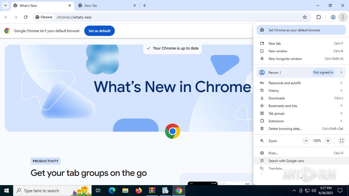Expand the History submenu
Viewport: 349px width, 196px height.
(301, 91)
